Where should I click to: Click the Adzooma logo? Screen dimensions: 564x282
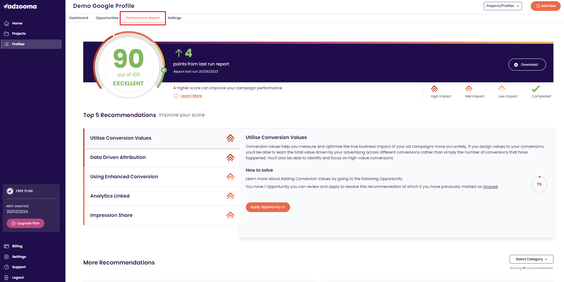pos(20,6)
